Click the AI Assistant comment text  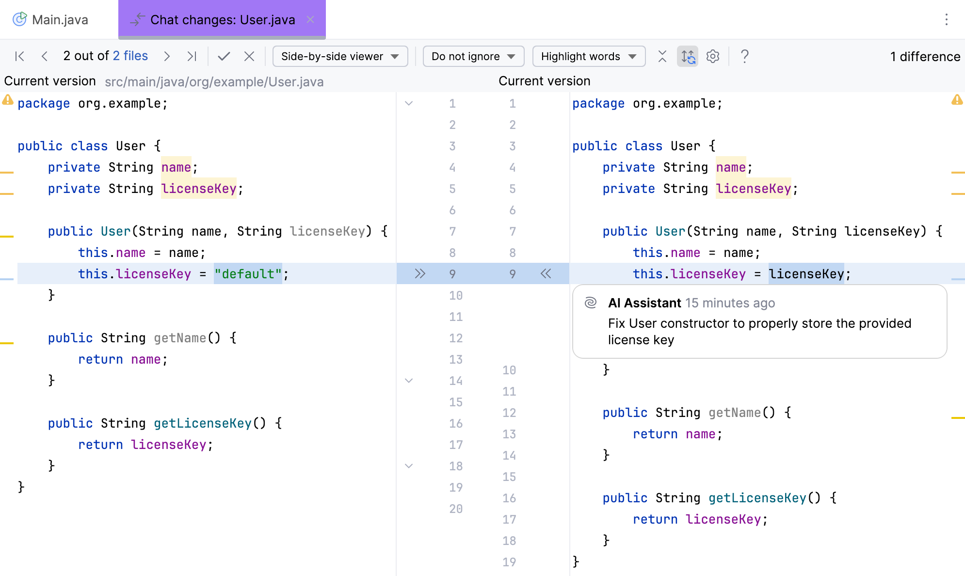pyautogui.click(x=759, y=332)
